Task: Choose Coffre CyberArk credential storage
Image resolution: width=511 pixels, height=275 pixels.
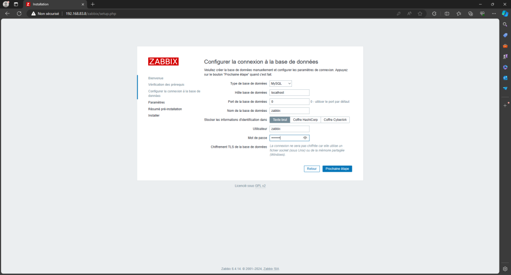Action: (335, 120)
